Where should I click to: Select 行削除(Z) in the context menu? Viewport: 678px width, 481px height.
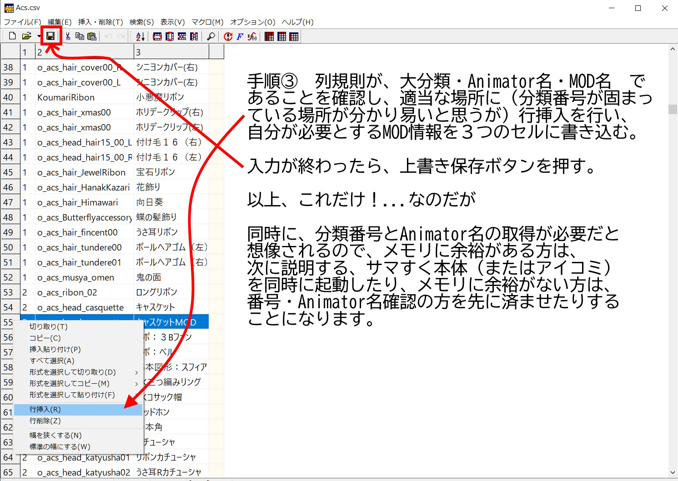pos(78,421)
